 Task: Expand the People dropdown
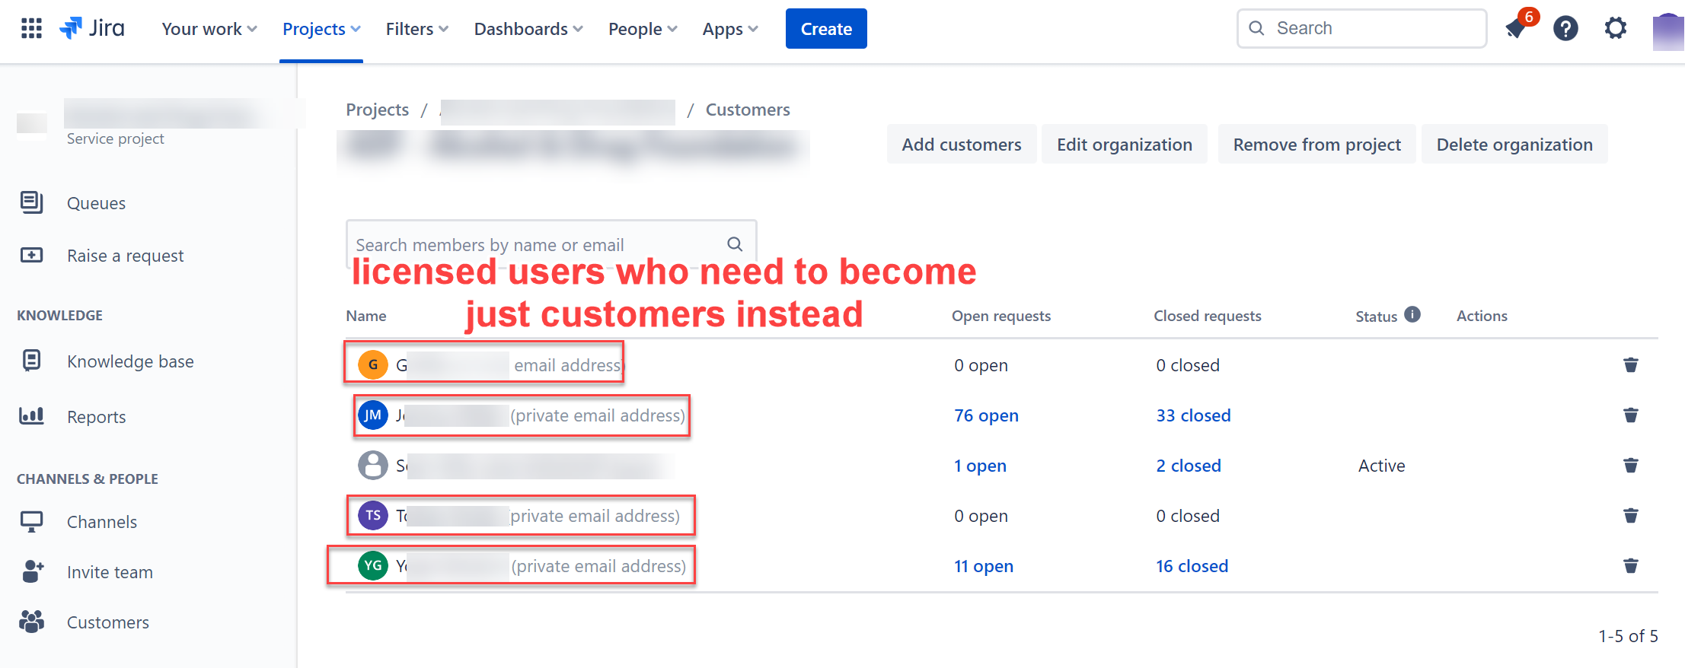click(x=643, y=29)
